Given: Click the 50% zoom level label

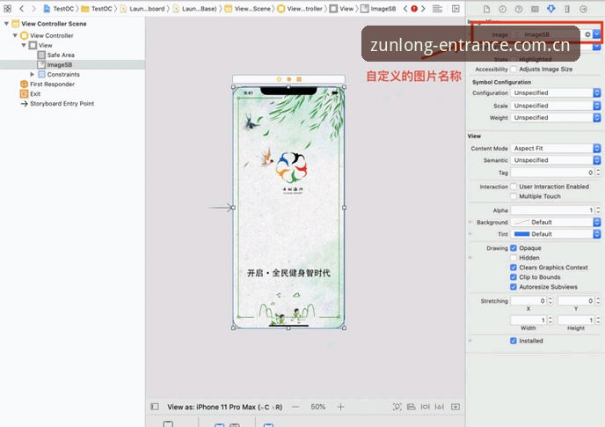Looking at the screenshot, I should tap(318, 407).
